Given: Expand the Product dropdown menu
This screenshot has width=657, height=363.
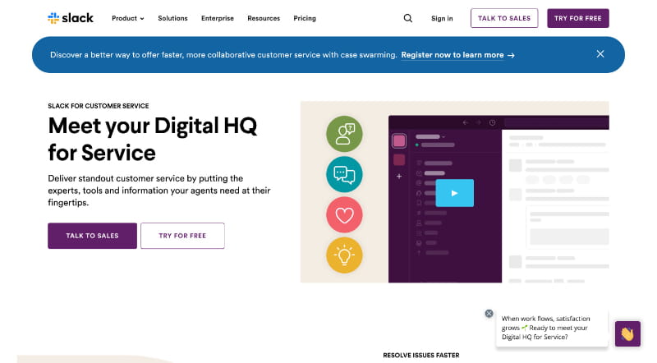Looking at the screenshot, I should [127, 18].
